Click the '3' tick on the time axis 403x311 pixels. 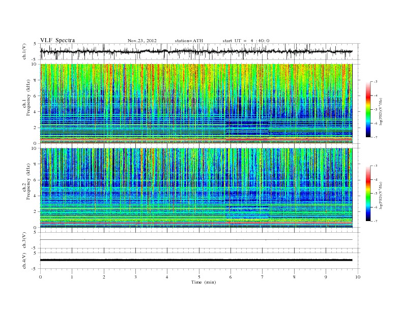(135, 277)
